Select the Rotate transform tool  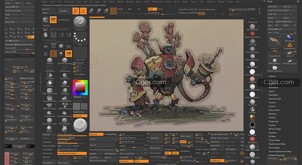pos(106,11)
